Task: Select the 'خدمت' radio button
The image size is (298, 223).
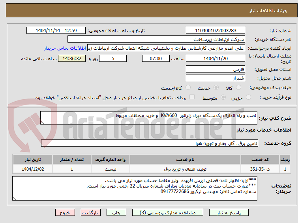Action: pos(216,87)
